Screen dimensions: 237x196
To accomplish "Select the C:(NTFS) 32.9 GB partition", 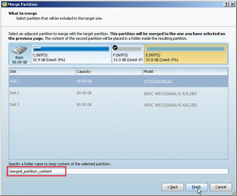I will [71, 54].
